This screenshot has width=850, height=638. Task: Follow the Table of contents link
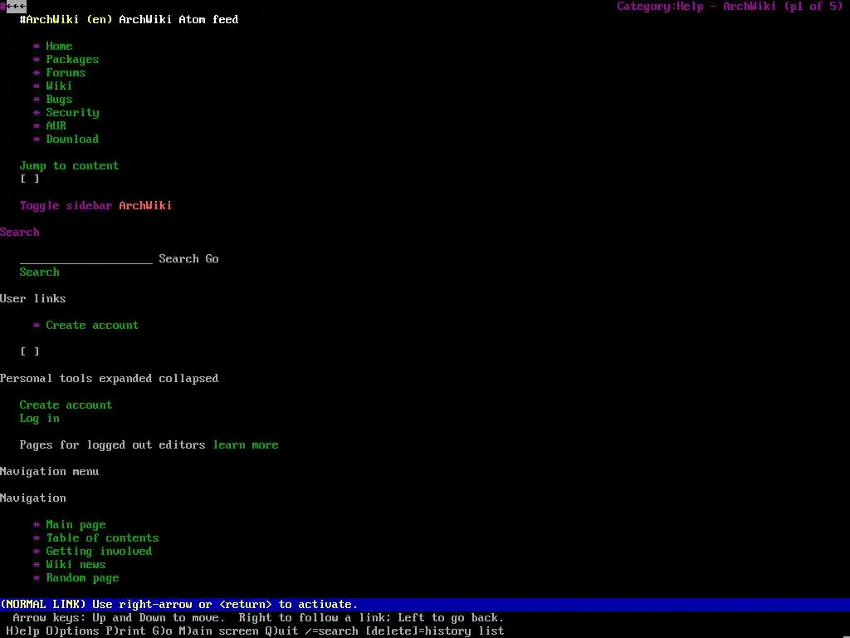(102, 538)
